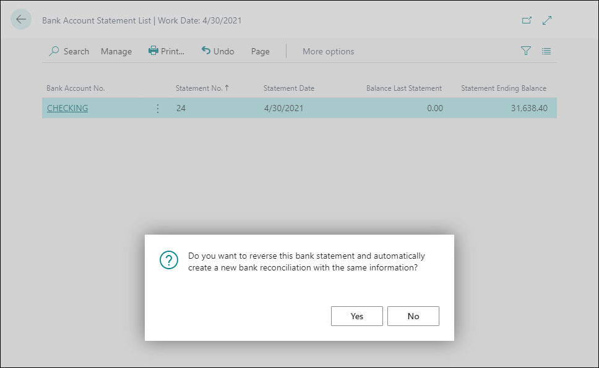Select the Search menu item
599x368 pixels.
click(x=69, y=51)
